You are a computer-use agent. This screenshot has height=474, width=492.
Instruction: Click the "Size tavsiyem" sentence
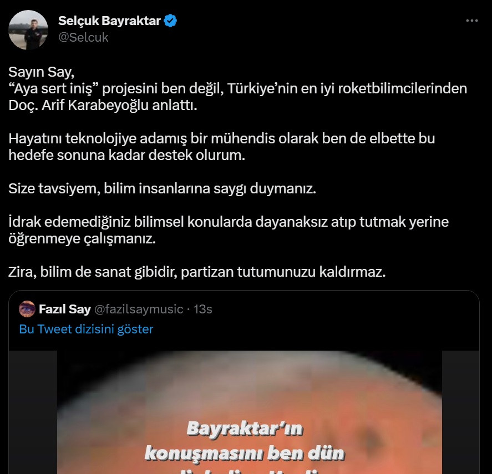(x=162, y=188)
